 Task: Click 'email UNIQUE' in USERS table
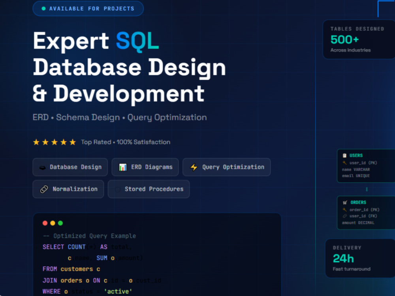[356, 176]
